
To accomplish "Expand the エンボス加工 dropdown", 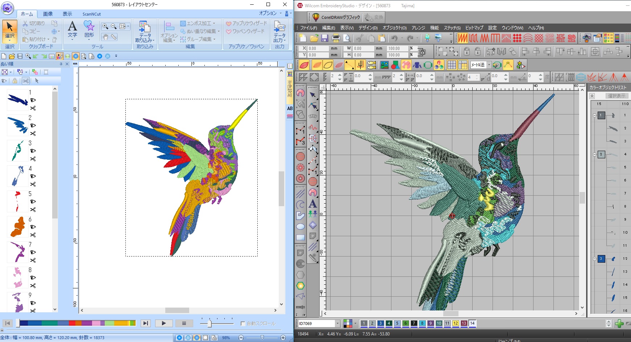I will pyautogui.click(x=198, y=23).
